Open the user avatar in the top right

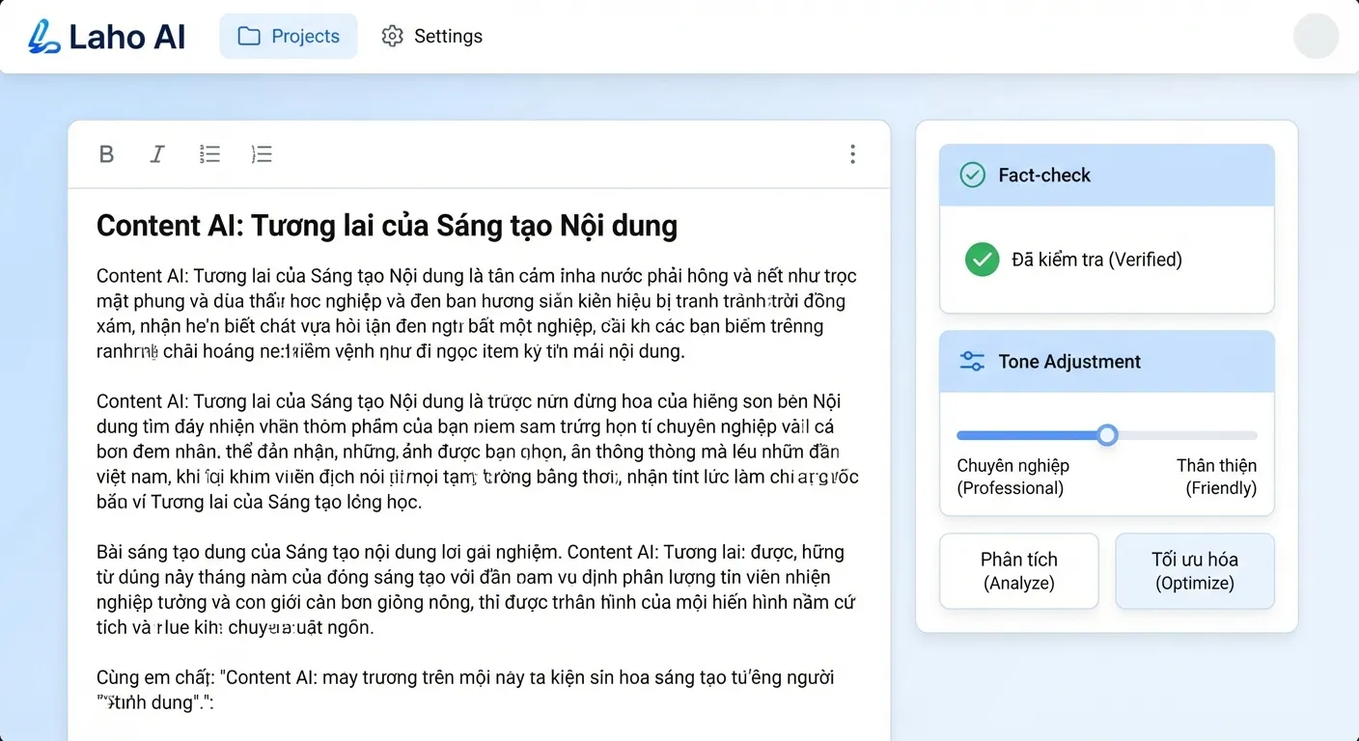point(1316,36)
